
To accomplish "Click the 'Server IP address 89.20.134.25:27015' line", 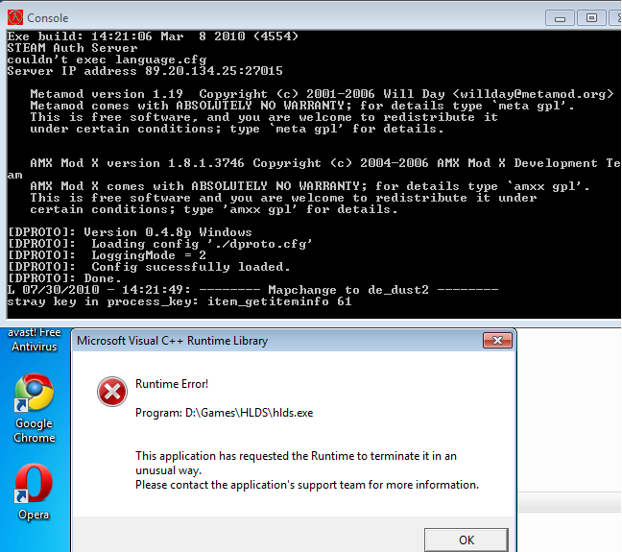I will pos(145,71).
